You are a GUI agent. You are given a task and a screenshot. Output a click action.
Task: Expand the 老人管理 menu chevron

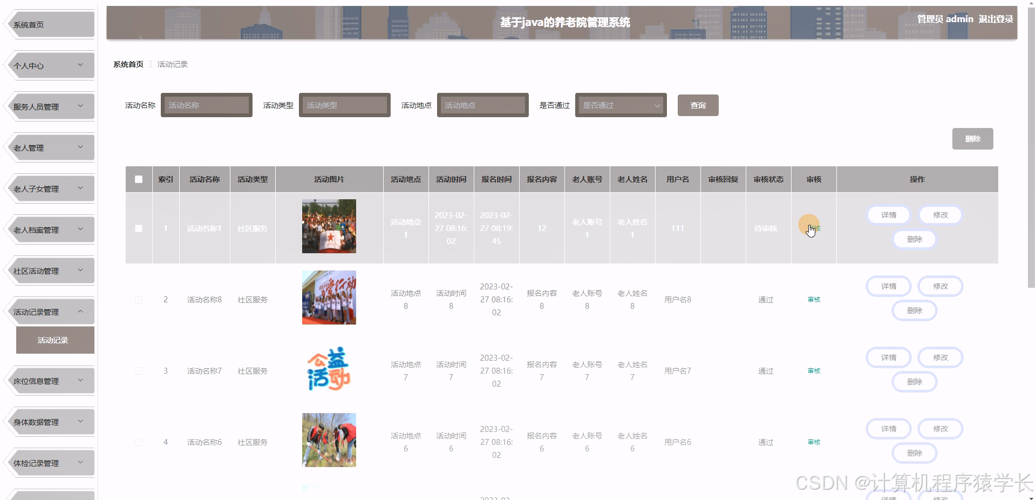pyautogui.click(x=80, y=147)
